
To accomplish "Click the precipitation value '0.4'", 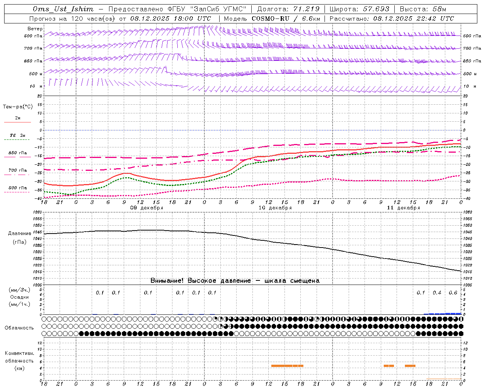I will tap(437, 293).
